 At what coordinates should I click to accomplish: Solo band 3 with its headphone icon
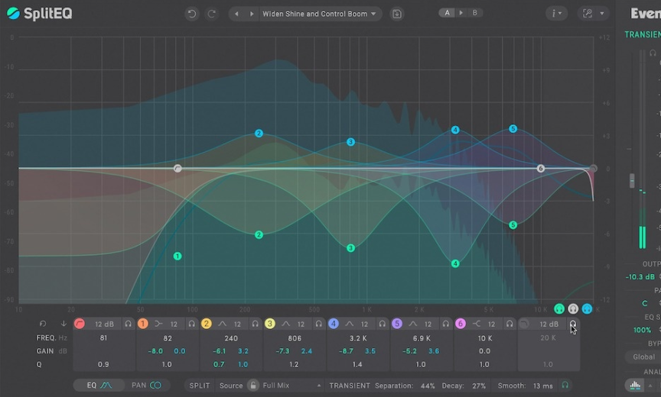click(319, 324)
